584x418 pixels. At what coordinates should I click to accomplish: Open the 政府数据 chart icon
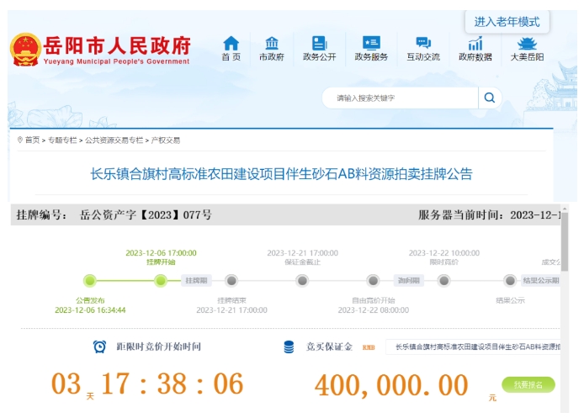pos(475,44)
